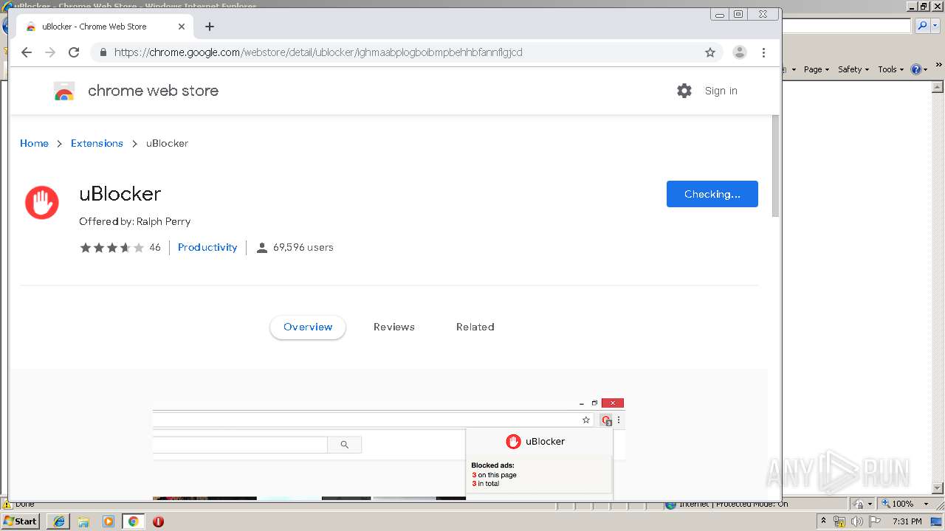This screenshot has height=531, width=945.
Task: Open Chrome's three-dot menu
Action: 763,52
